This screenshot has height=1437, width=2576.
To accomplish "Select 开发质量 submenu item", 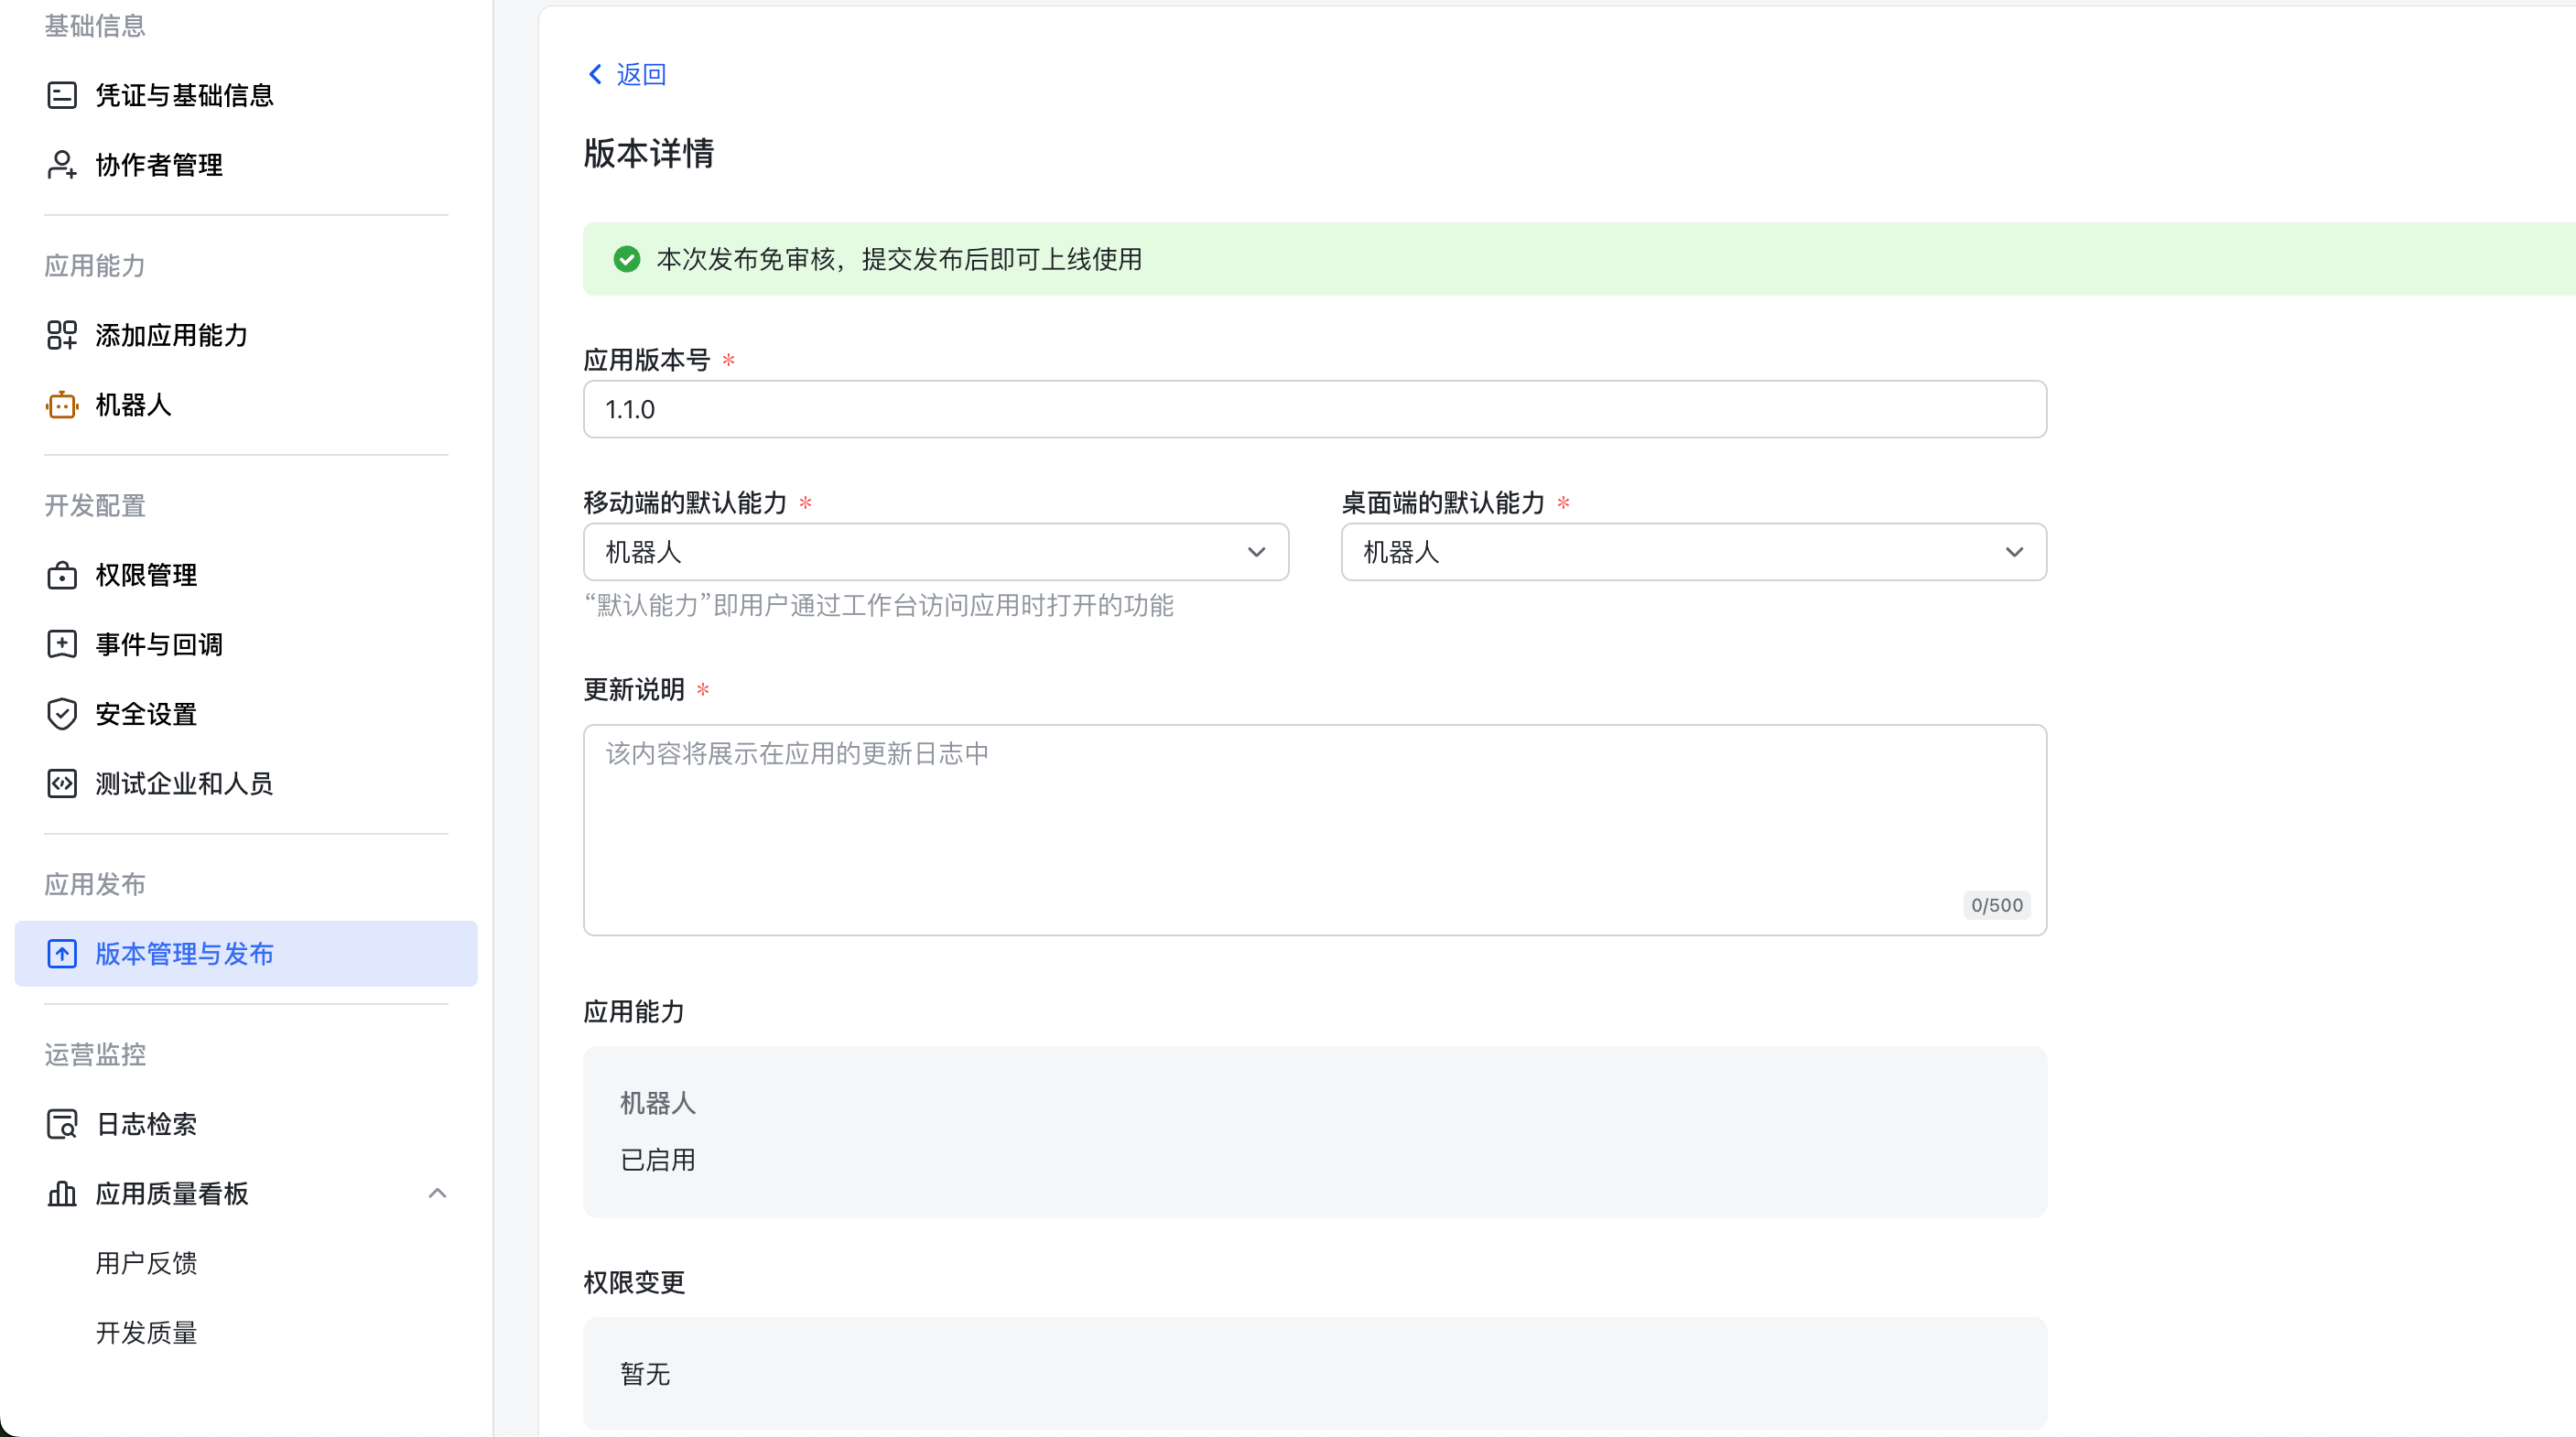I will [x=147, y=1333].
